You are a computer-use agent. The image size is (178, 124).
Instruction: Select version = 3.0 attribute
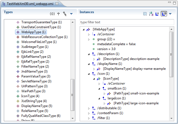point(106,49)
